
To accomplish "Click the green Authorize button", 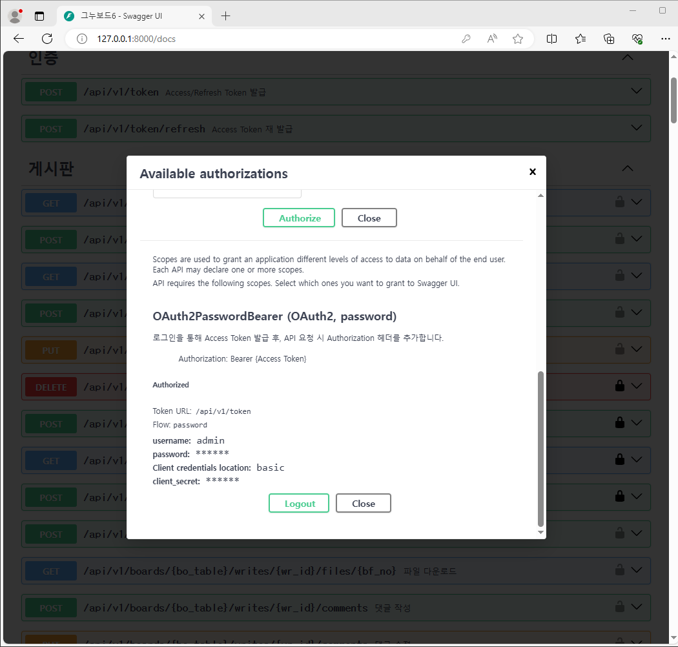I will point(299,218).
